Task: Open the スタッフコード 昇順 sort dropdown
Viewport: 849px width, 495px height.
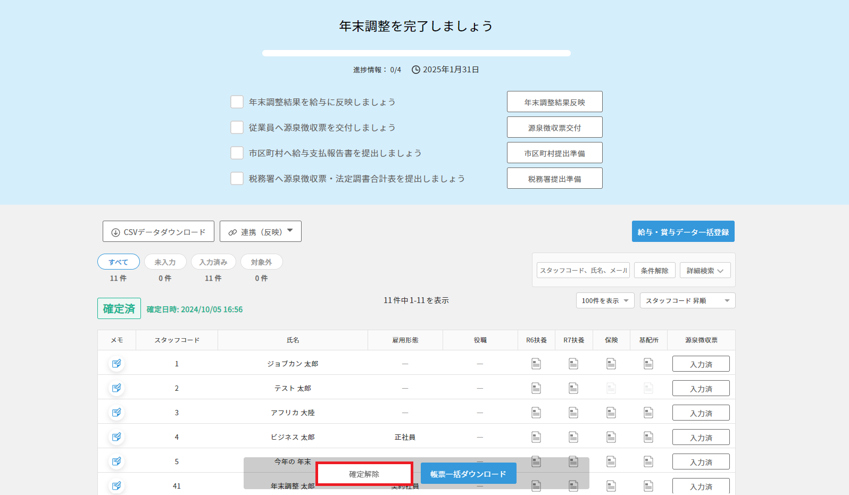Action: 687,301
